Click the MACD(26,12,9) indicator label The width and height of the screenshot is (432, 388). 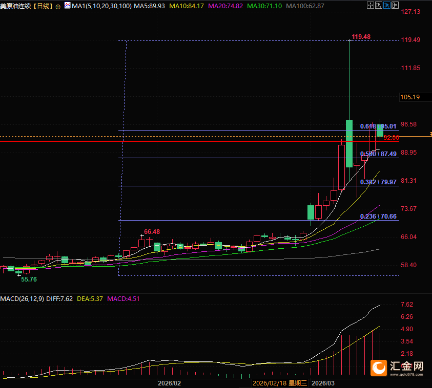22,299
